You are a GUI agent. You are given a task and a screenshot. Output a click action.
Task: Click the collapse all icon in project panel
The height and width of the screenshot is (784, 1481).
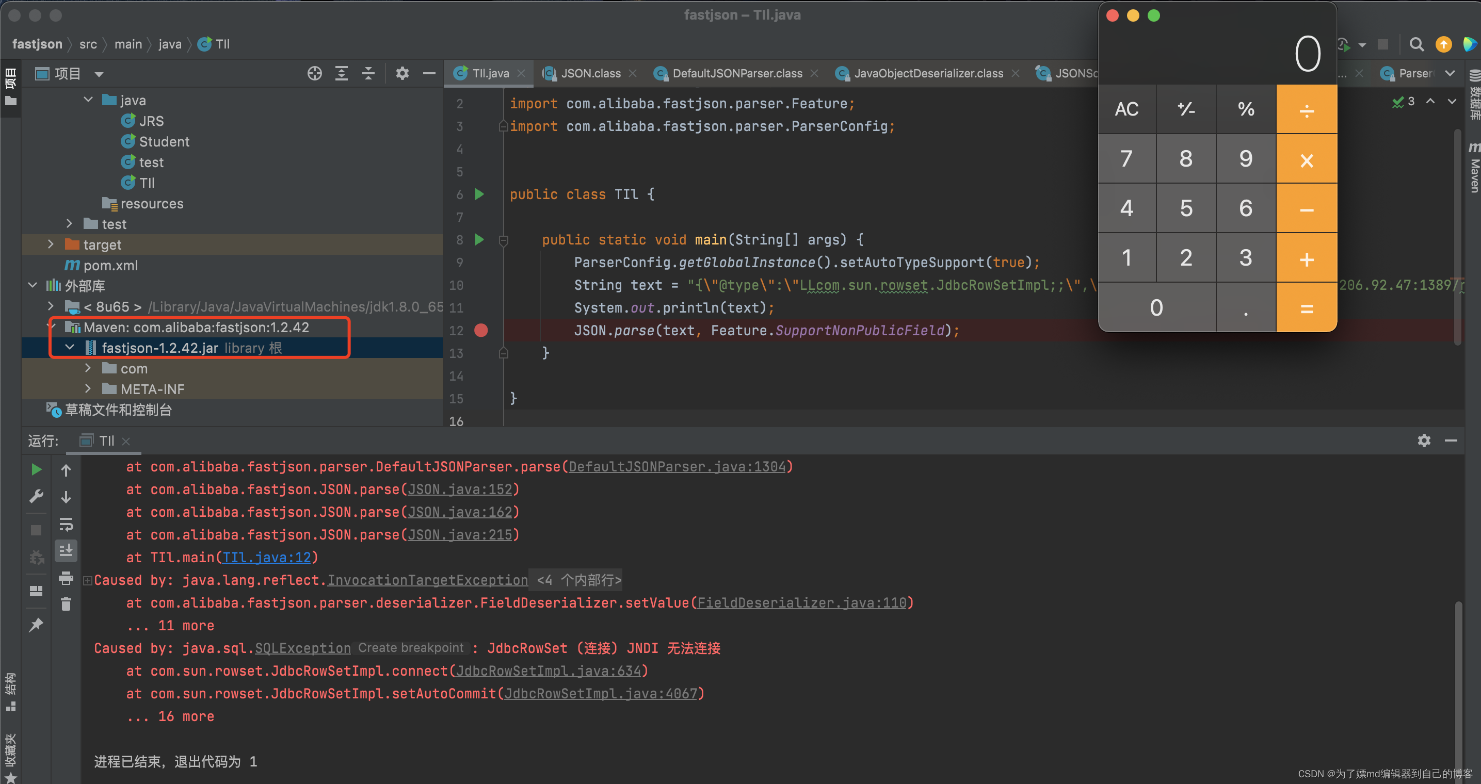point(368,74)
